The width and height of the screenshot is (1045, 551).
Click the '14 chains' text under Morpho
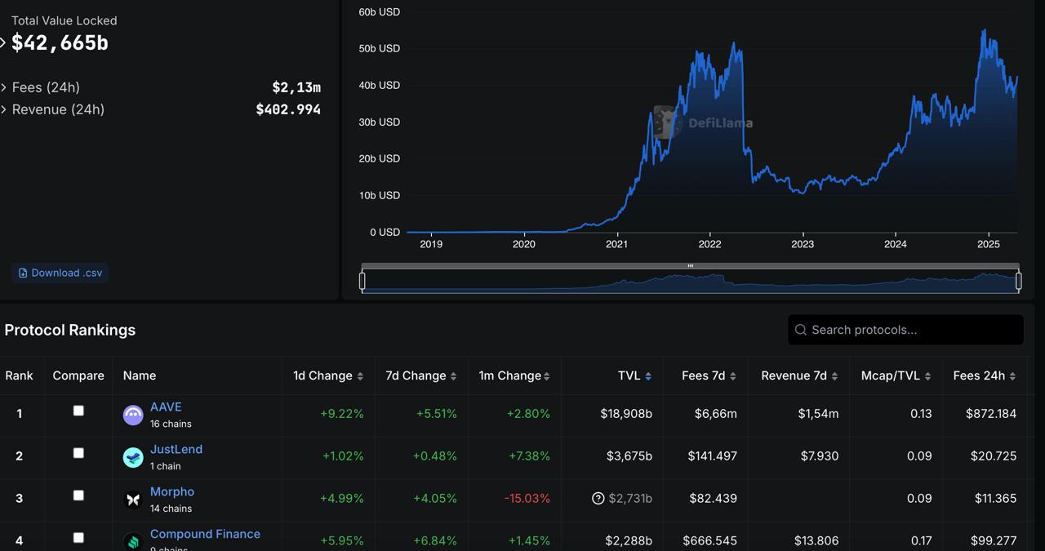171,509
